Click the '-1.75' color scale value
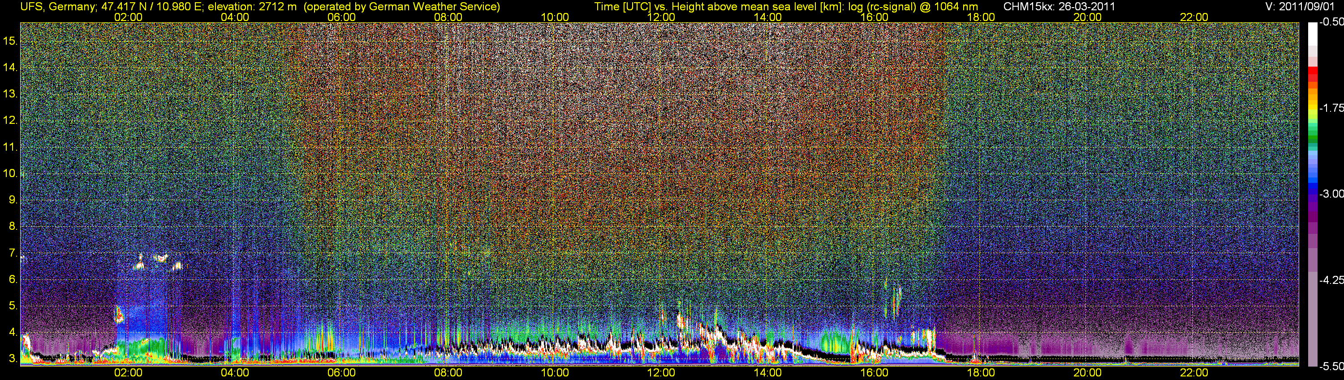This screenshot has width=1344, height=380. coord(1331,108)
